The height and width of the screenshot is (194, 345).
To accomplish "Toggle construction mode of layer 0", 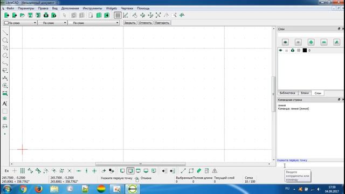I will pyautogui.click(x=299, y=50).
